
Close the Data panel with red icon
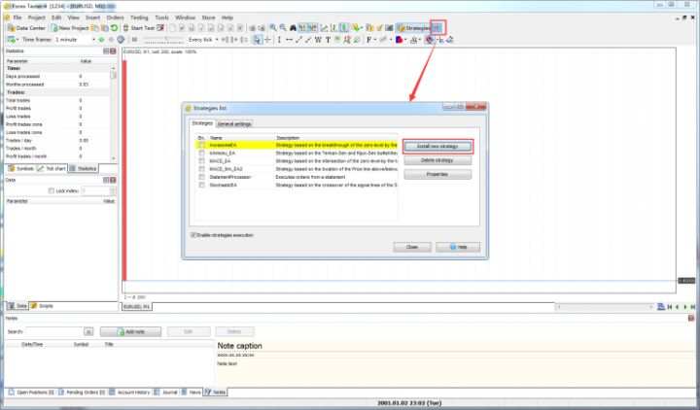pyautogui.click(x=113, y=180)
